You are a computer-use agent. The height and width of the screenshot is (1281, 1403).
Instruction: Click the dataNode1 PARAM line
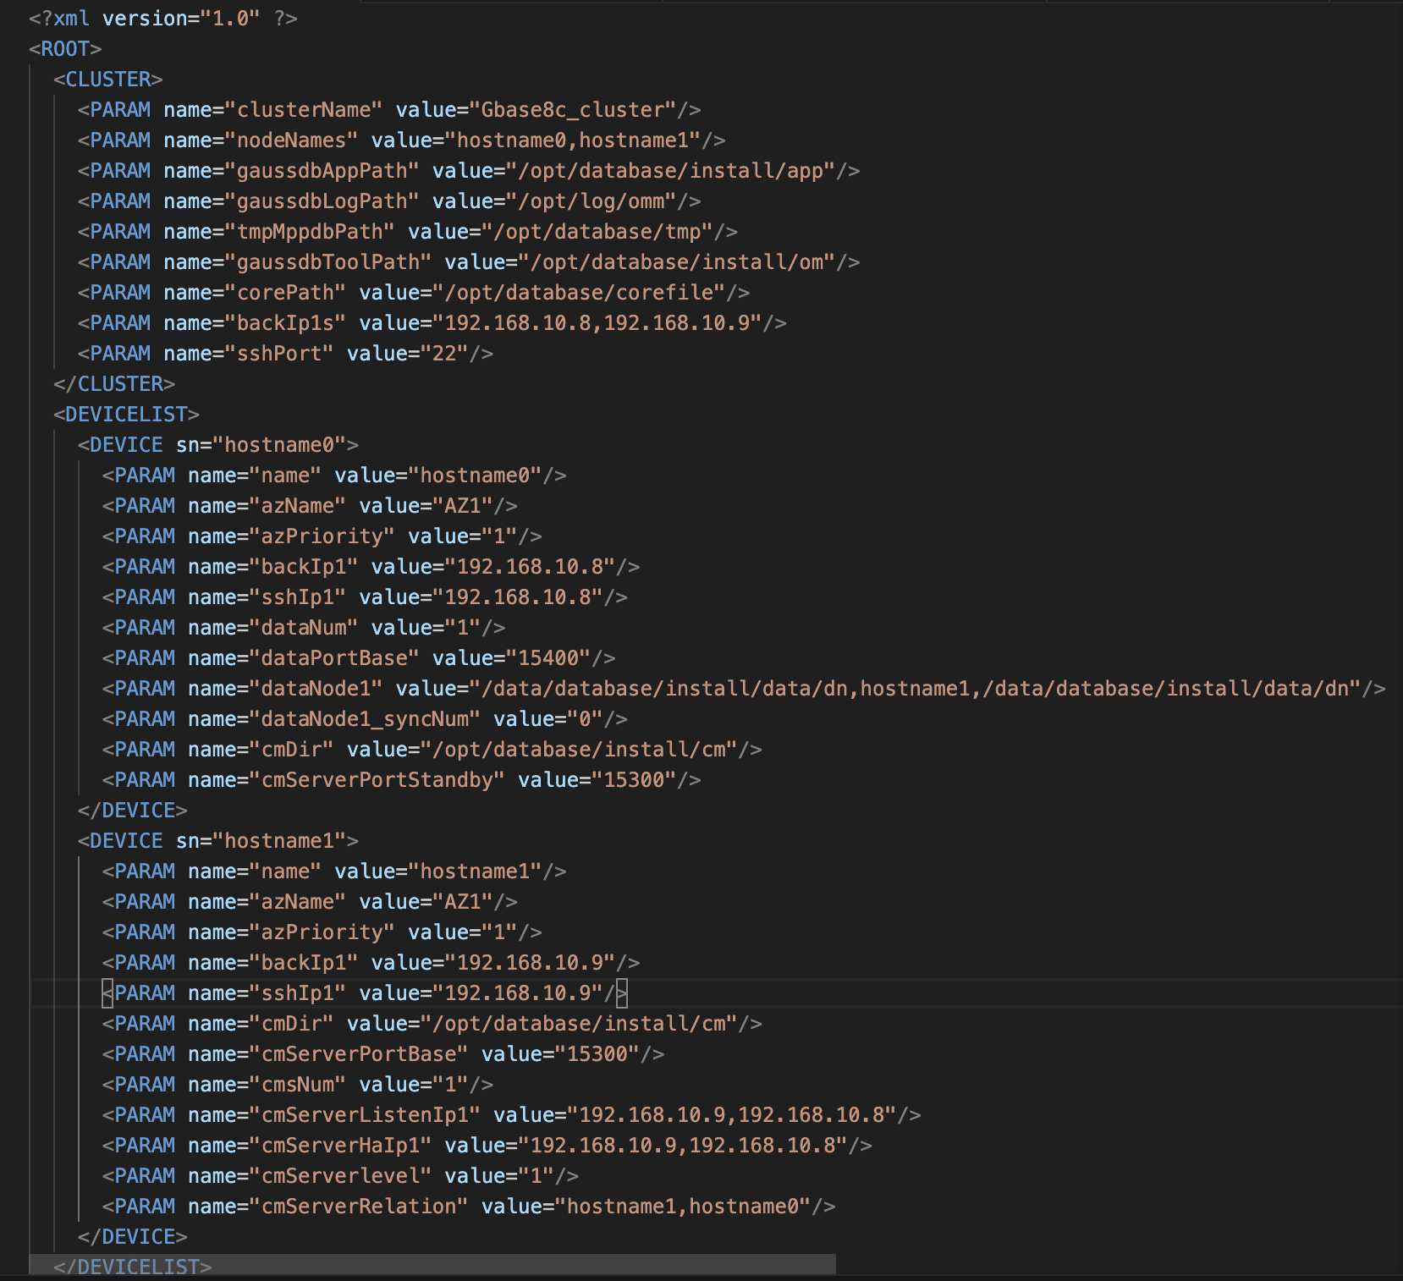click(744, 689)
